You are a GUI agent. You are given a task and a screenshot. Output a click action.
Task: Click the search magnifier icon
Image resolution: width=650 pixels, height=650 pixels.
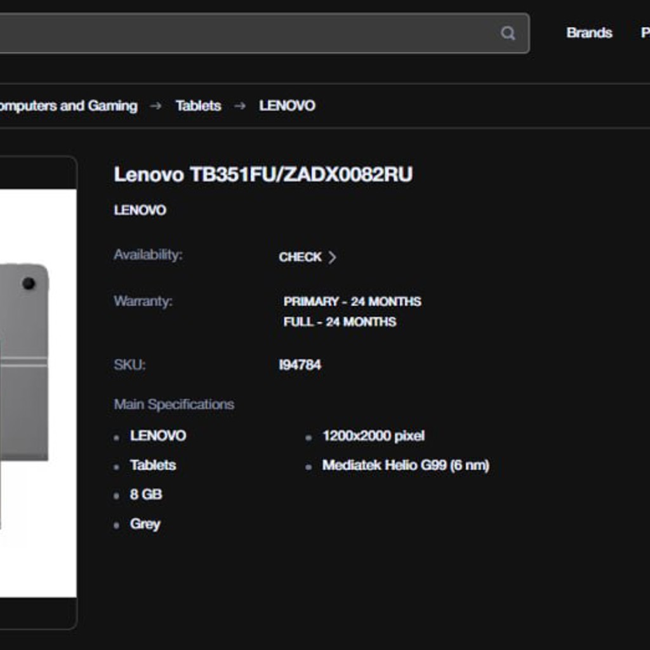(507, 33)
